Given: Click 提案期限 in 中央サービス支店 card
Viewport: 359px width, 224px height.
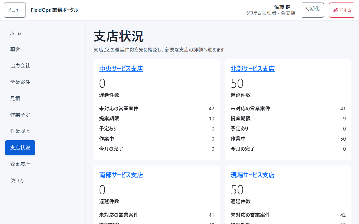Looking at the screenshot, I should [x=109, y=119].
